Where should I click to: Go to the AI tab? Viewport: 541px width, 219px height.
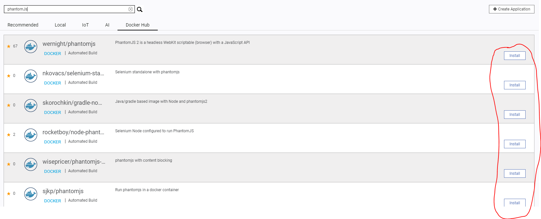click(107, 25)
